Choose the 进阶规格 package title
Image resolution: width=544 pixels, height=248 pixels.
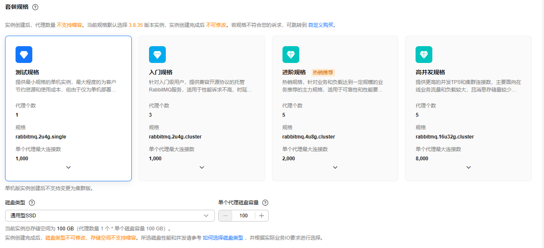(294, 72)
